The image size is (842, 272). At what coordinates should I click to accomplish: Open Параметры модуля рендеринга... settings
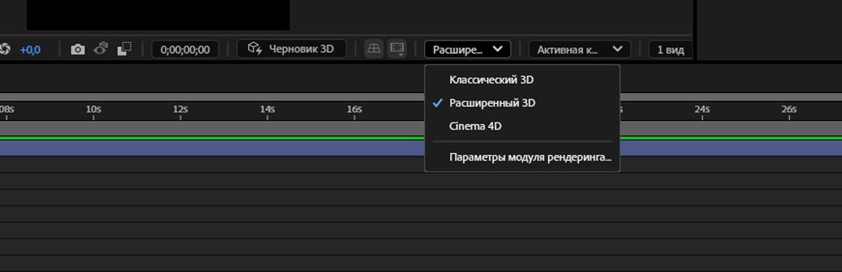(x=523, y=158)
